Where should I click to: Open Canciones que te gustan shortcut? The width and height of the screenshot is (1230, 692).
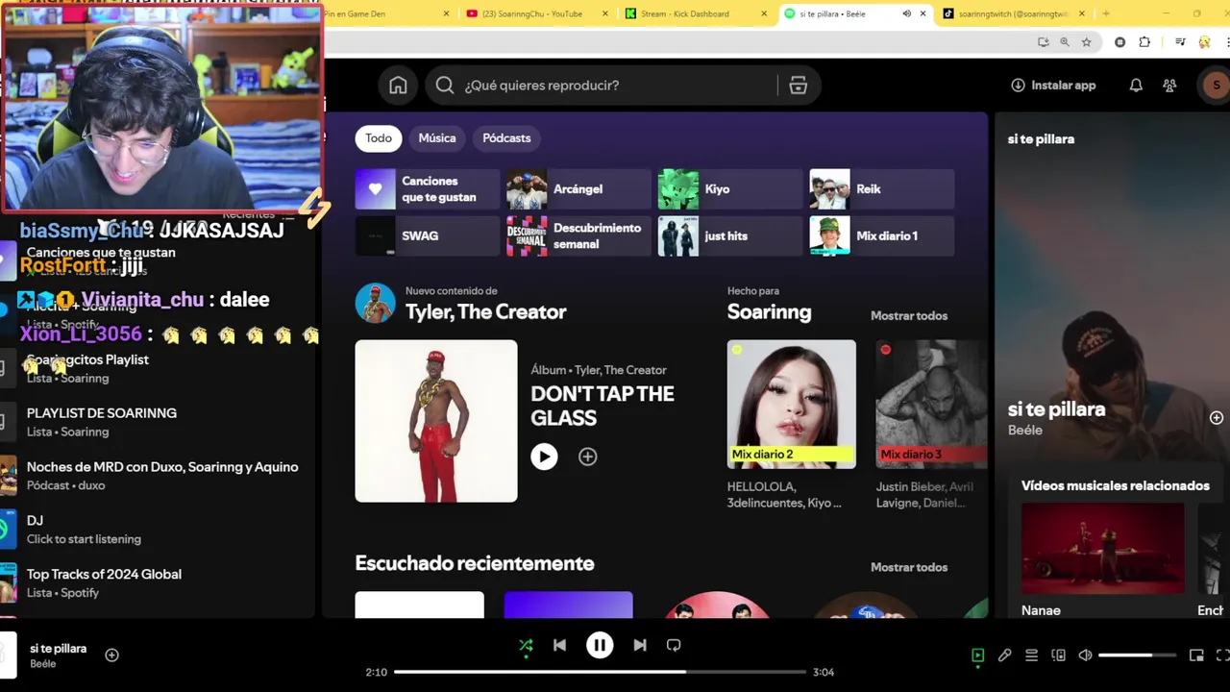click(x=428, y=189)
